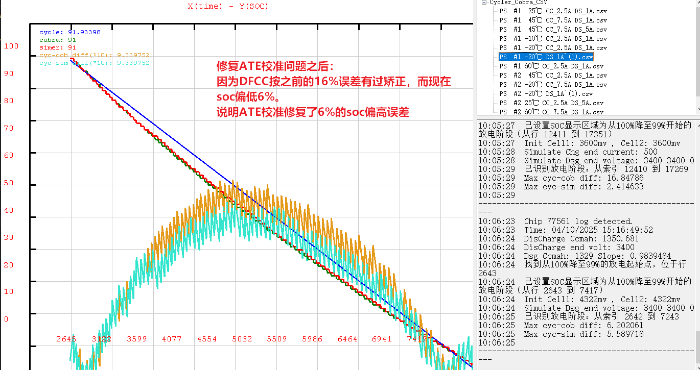Click chart title X(time) - Y(SOC)
This screenshot has height=370, width=700.
(x=228, y=6)
